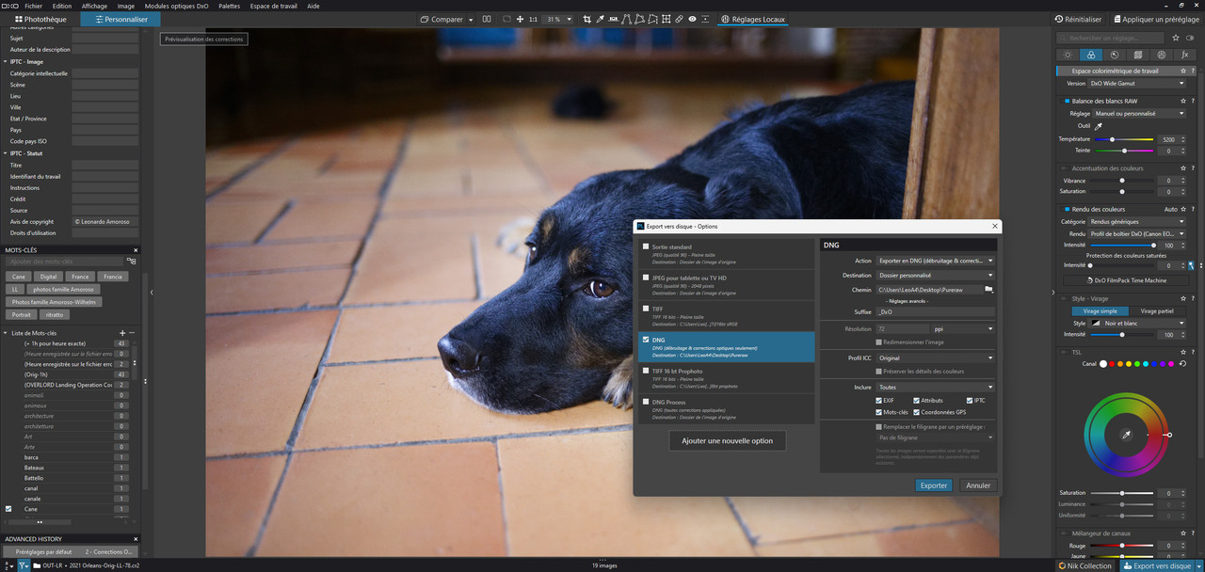Open the Color palette three-circles tab
Viewport: 1205px width, 572px height.
point(1091,55)
